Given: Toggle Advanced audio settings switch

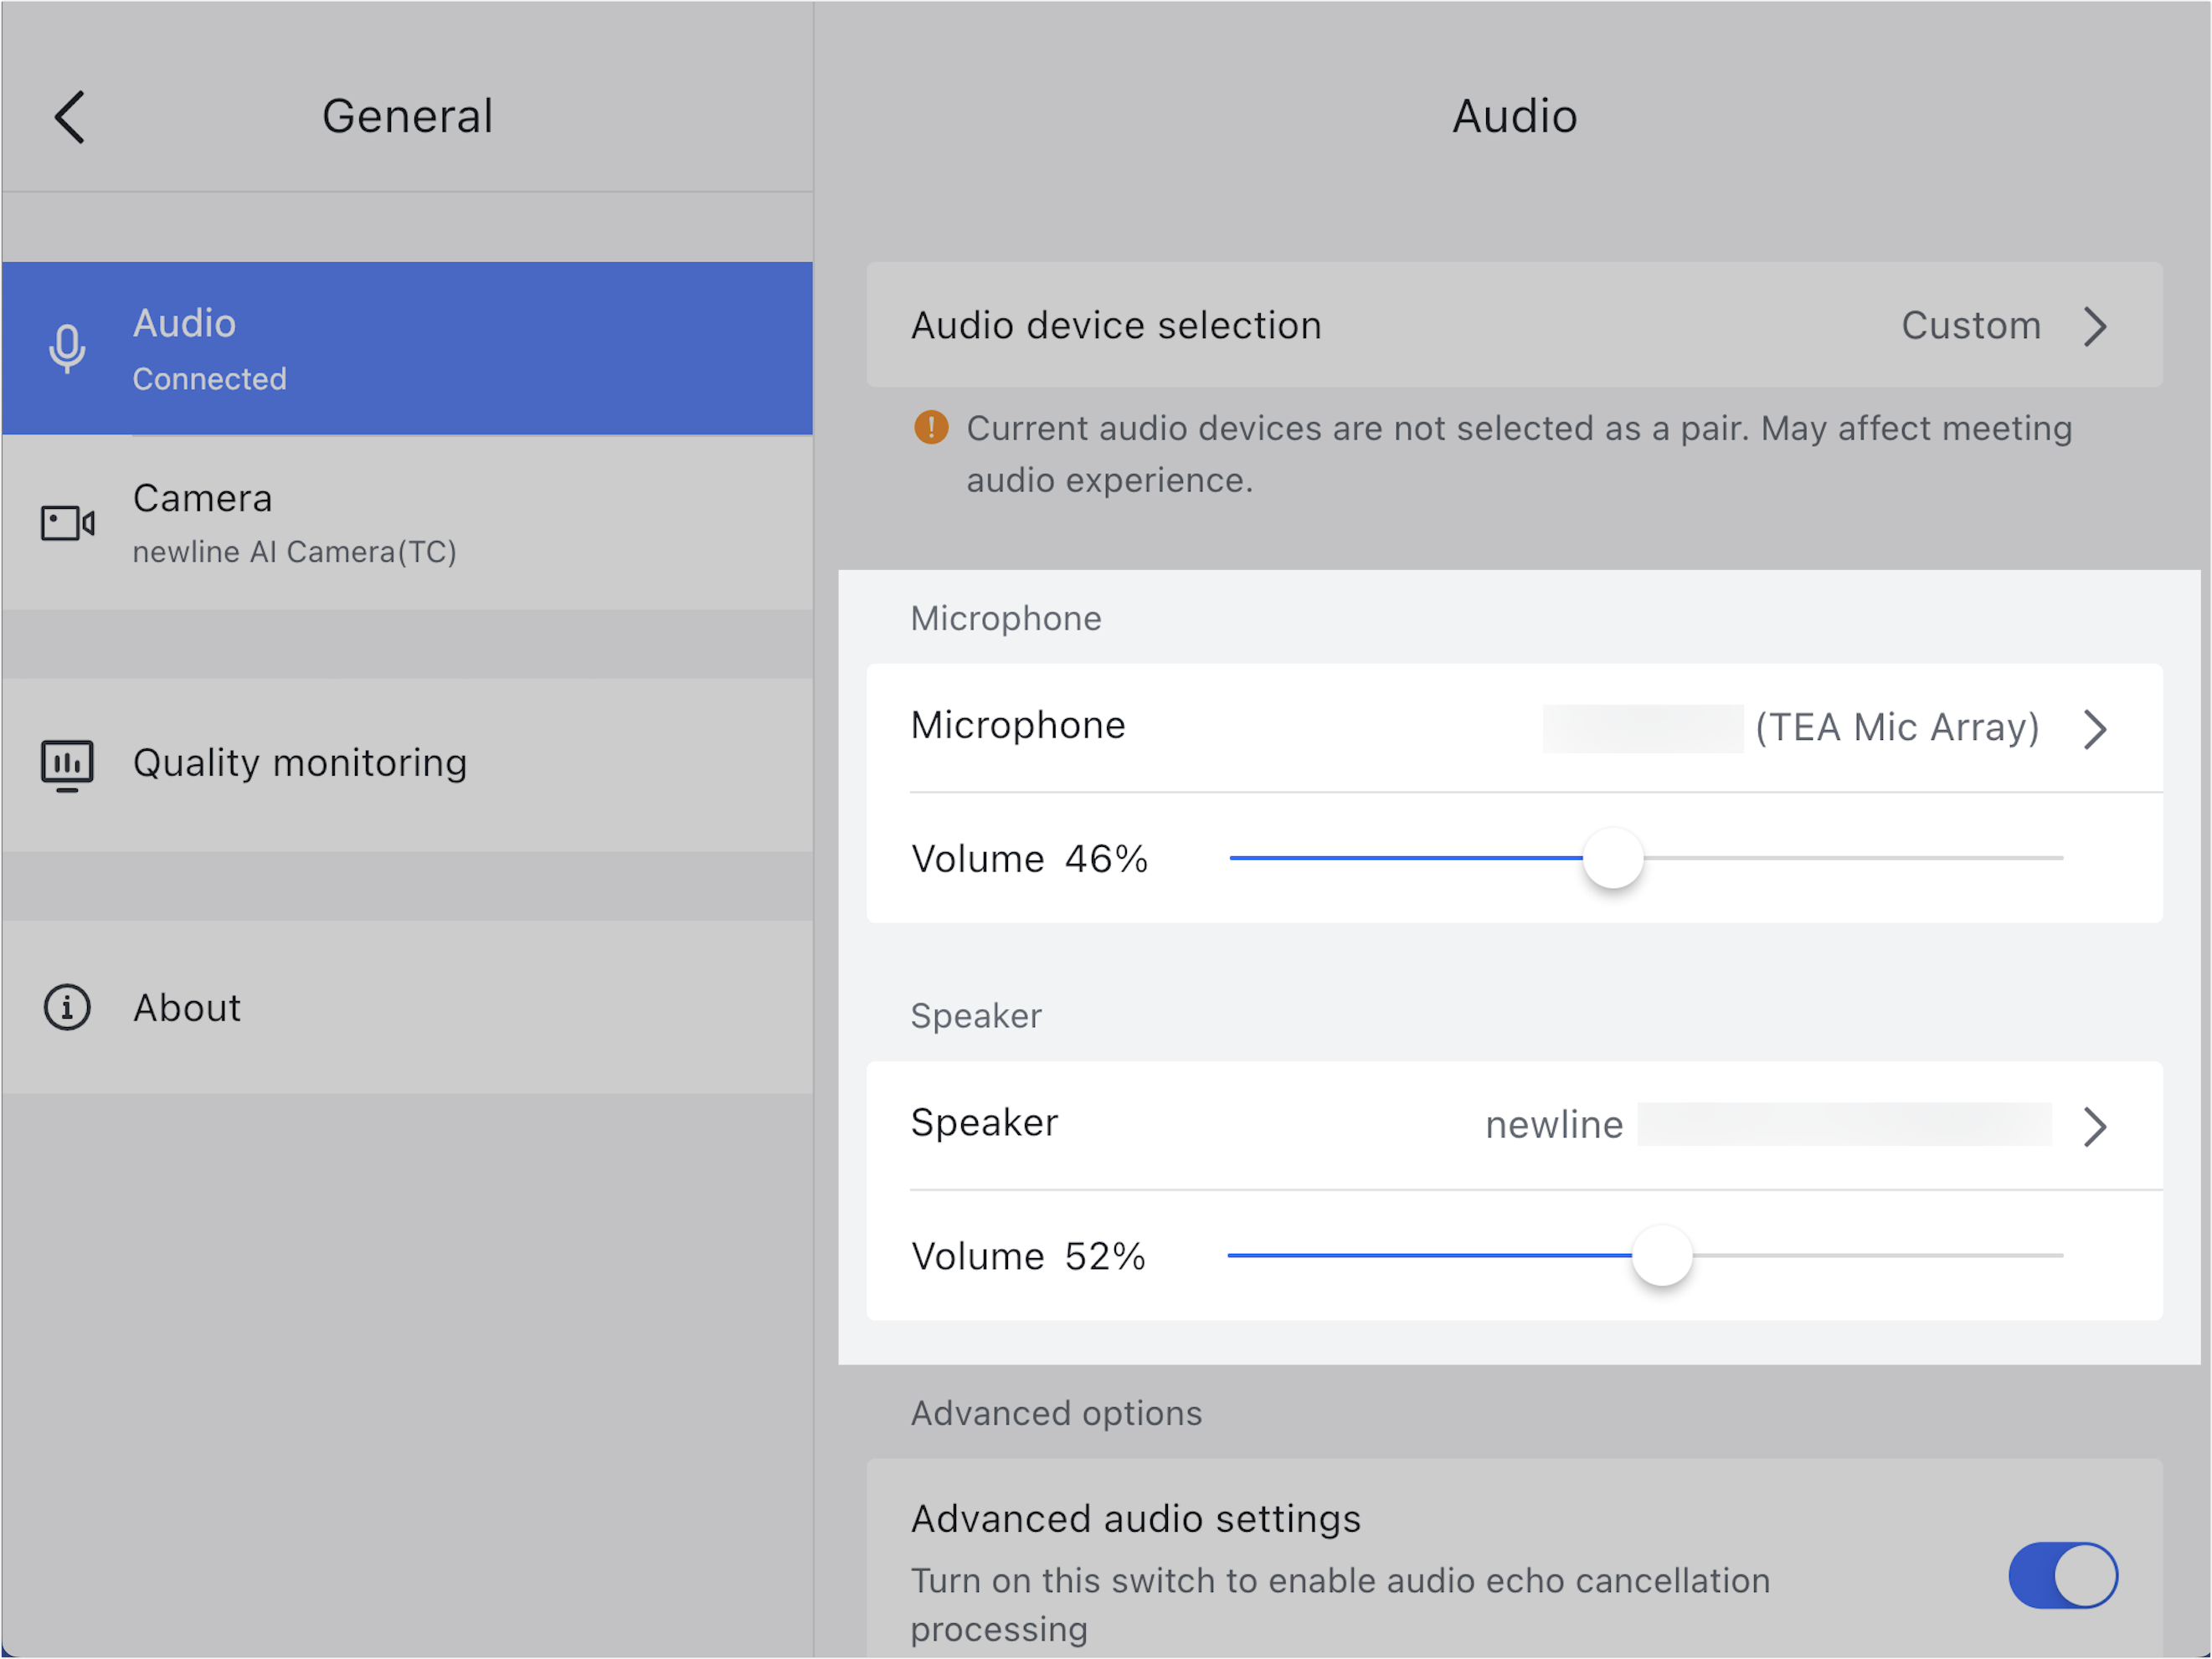Looking at the screenshot, I should point(2063,1576).
